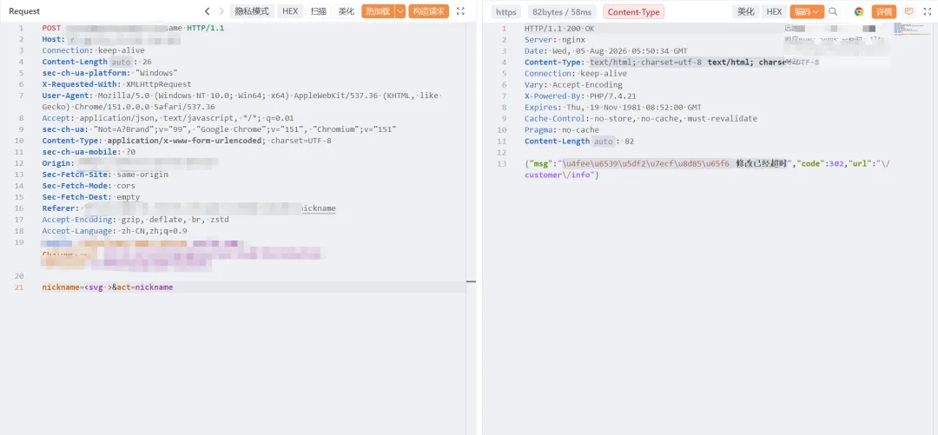Click the JSON msg response body line
This screenshot has width=938, height=435.
click(x=707, y=168)
